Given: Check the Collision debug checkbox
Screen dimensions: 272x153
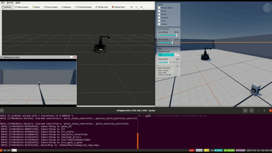Looking at the screenshot, I should pyautogui.click(x=159, y=24).
